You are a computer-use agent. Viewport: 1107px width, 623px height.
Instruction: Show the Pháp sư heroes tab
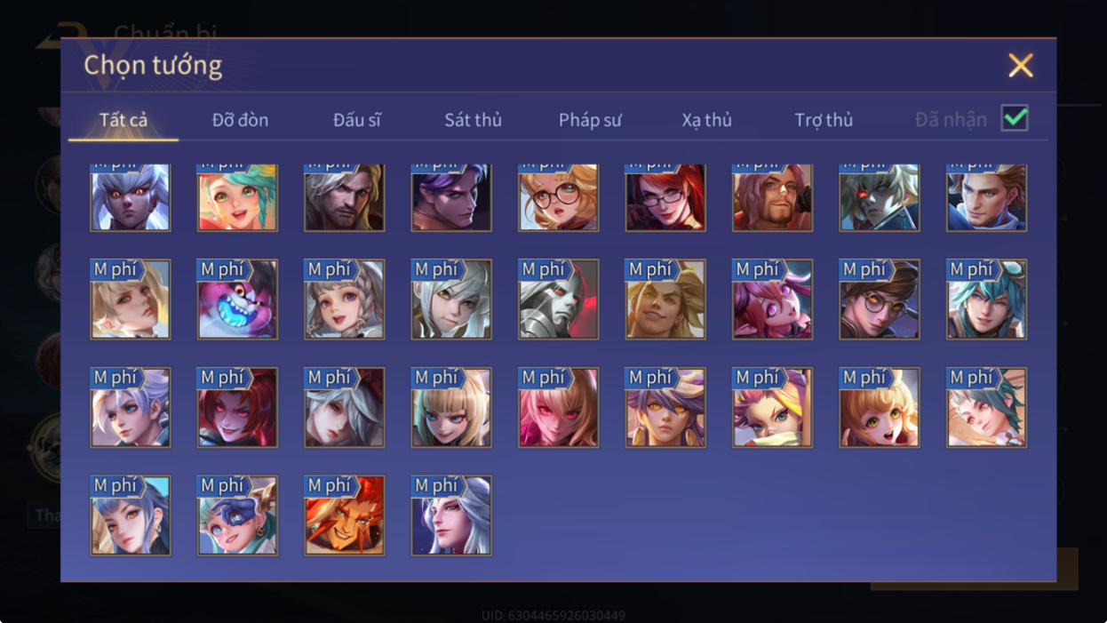[x=590, y=120]
